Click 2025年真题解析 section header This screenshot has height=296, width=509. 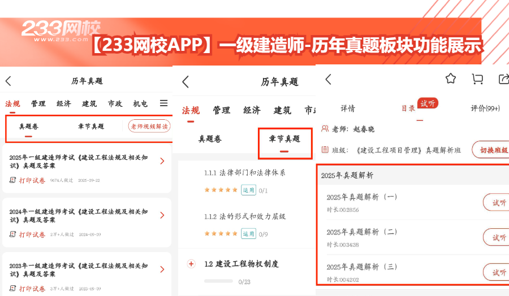pos(347,175)
